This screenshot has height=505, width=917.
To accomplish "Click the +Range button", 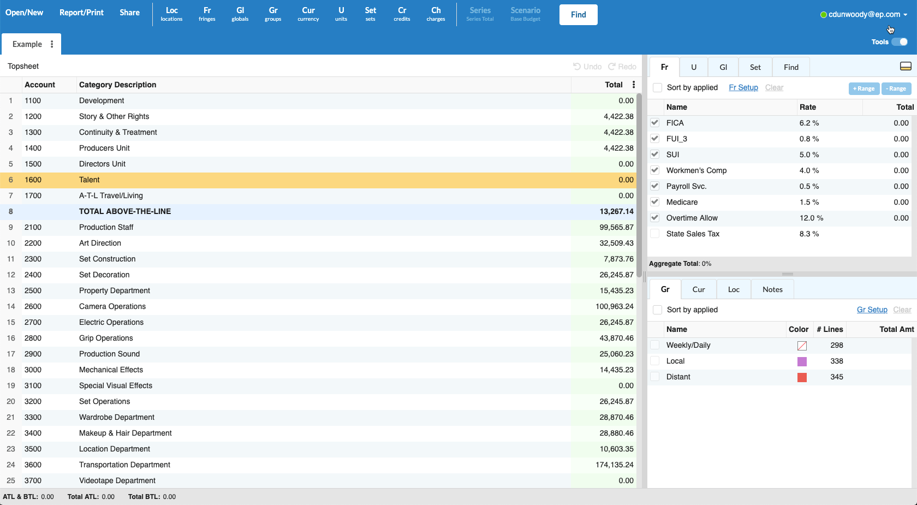I will pyautogui.click(x=864, y=88).
